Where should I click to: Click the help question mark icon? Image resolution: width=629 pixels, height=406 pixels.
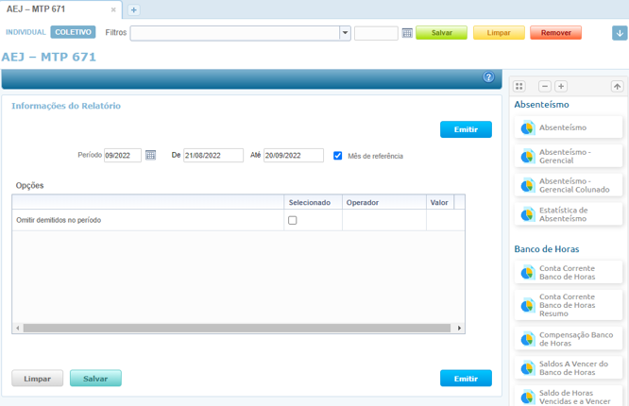click(x=488, y=77)
